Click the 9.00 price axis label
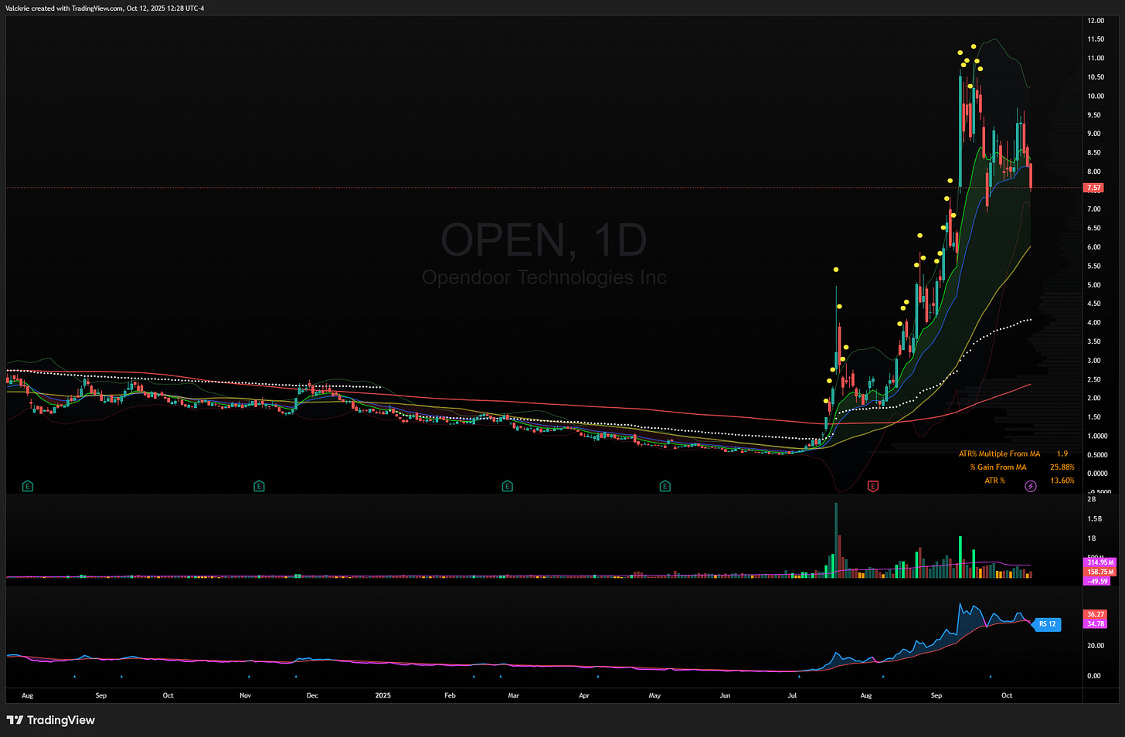 pyautogui.click(x=1094, y=134)
